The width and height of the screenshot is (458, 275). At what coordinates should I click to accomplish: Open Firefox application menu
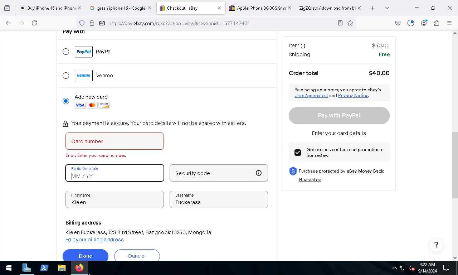[449, 23]
